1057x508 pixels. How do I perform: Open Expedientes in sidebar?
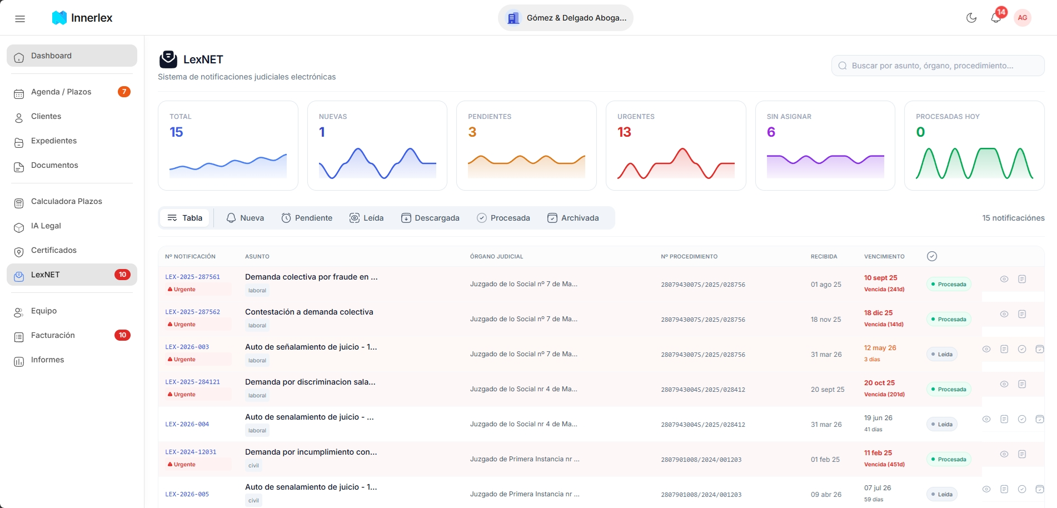72,141
